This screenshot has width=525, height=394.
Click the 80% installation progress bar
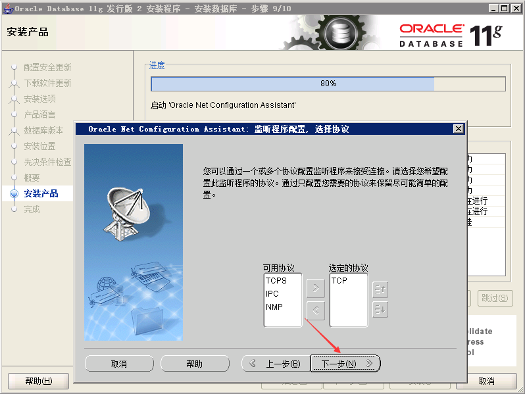(x=328, y=84)
